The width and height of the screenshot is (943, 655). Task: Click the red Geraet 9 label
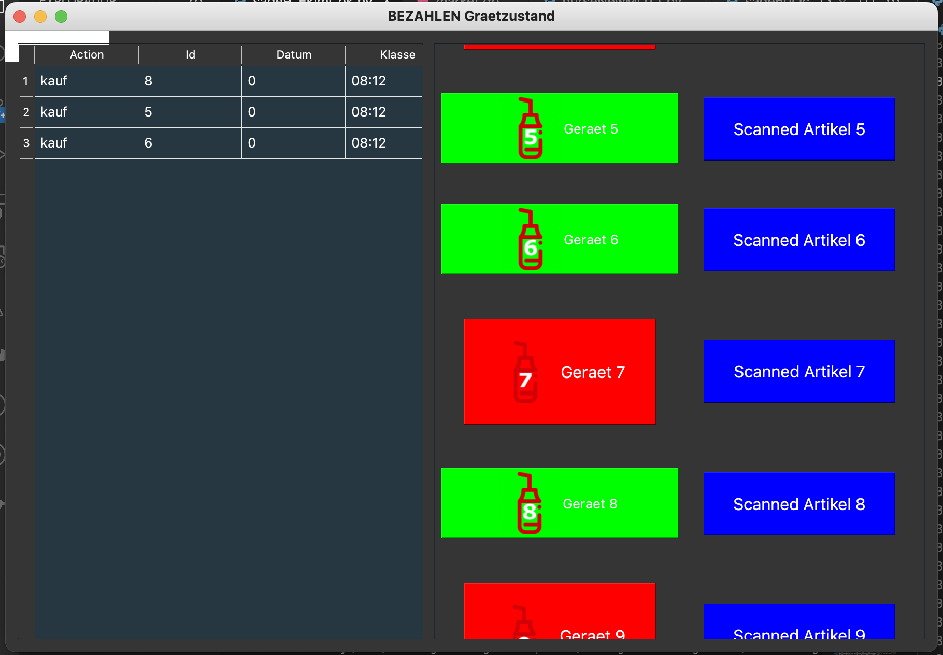pos(592,633)
